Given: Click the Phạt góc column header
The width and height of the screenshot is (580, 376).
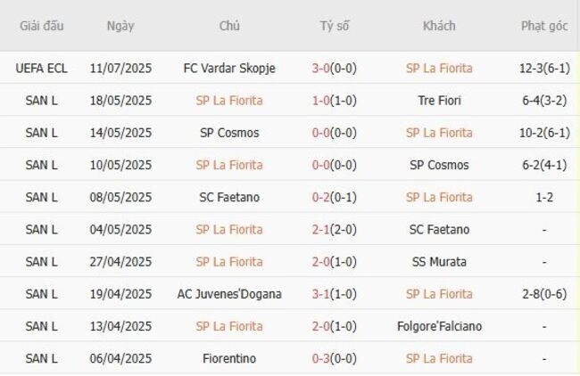Looking at the screenshot, I should [x=544, y=26].
